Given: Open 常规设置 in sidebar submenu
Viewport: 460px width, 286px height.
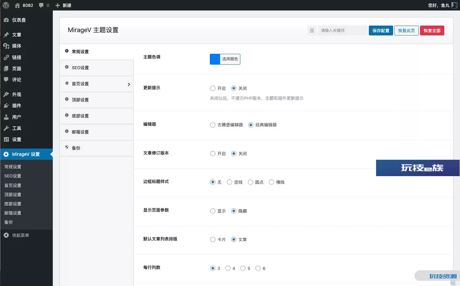Looking at the screenshot, I should click(13, 167).
